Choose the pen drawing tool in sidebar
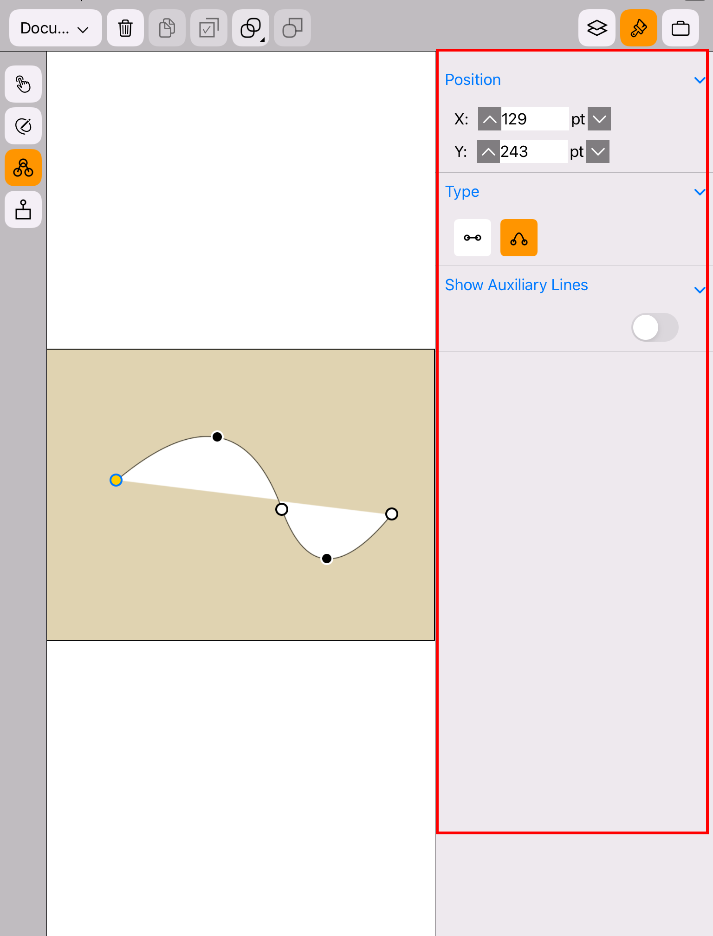Screen dimensions: 713x936 click(23, 126)
